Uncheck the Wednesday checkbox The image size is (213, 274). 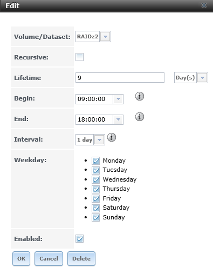click(95, 179)
